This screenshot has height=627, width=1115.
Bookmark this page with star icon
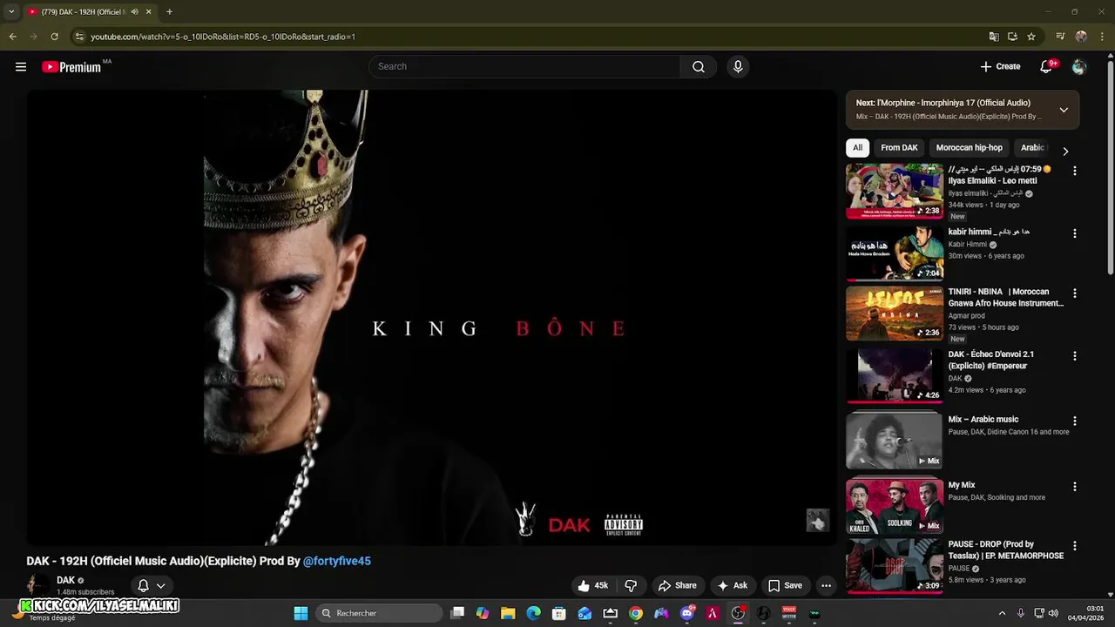pyautogui.click(x=1031, y=37)
